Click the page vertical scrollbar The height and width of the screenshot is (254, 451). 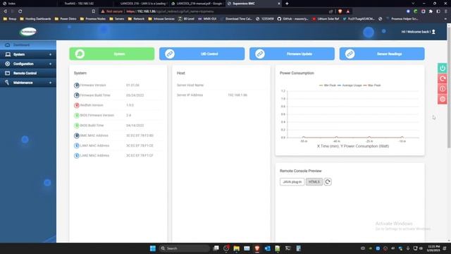[449, 88]
